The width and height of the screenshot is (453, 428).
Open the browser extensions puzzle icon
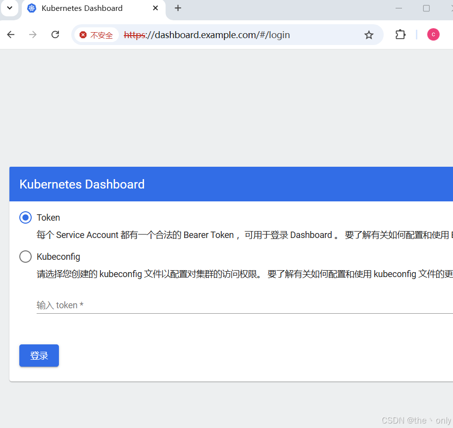401,35
